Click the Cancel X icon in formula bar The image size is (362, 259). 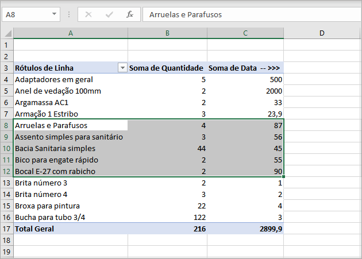pos(88,14)
